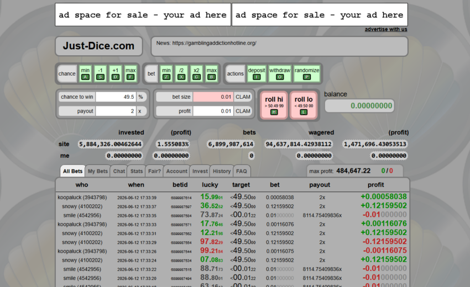Decrease chance with the -1 button

point(100,73)
